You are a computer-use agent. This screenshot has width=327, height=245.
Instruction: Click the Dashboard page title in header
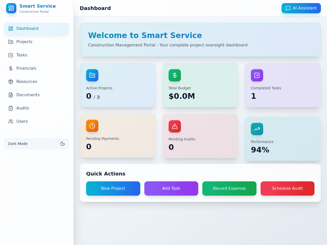click(x=95, y=8)
